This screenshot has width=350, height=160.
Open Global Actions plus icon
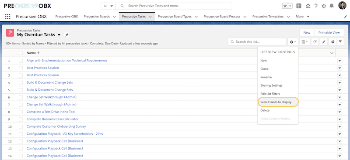tap(299, 6)
